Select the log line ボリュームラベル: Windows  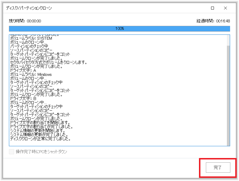tap(31, 74)
